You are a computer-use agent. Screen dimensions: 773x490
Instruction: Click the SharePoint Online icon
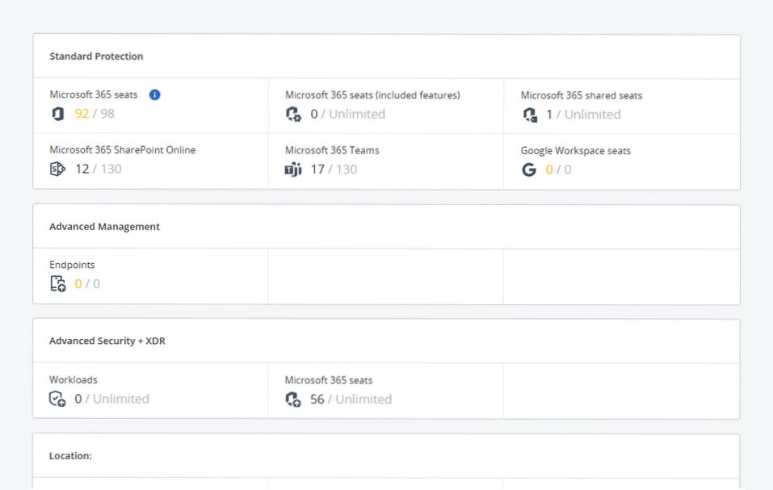(x=57, y=170)
